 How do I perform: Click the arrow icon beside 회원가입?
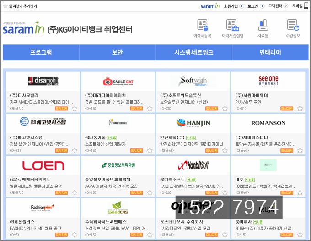point(242,6)
